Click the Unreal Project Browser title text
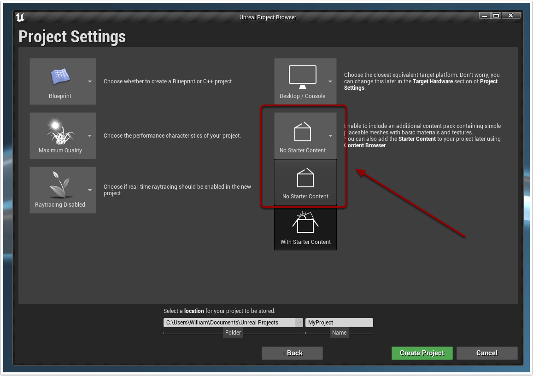The height and width of the screenshot is (376, 533). click(x=268, y=17)
